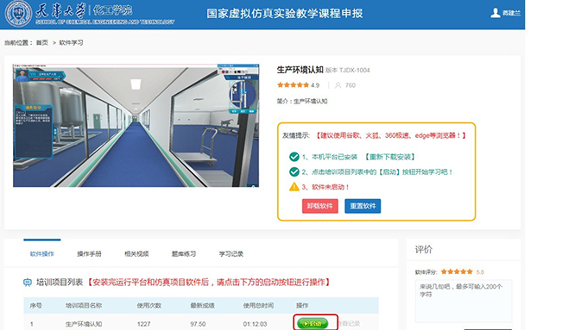Screen dimensions: 587x330
Task: Click the blue 重置软件 reset button
Action: coord(363,206)
